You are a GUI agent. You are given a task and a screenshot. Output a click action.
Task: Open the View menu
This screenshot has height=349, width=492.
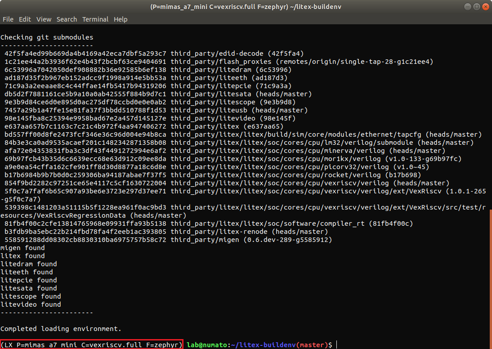(44, 19)
